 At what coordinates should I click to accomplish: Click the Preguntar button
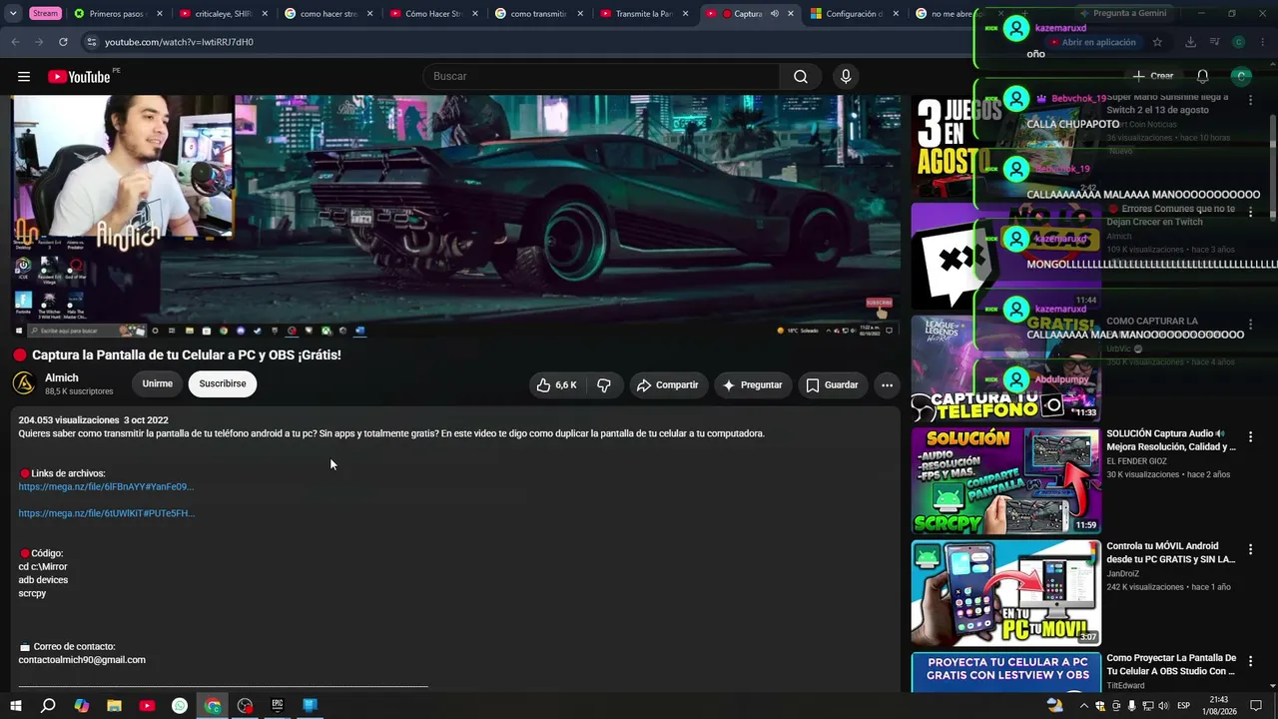pyautogui.click(x=753, y=385)
